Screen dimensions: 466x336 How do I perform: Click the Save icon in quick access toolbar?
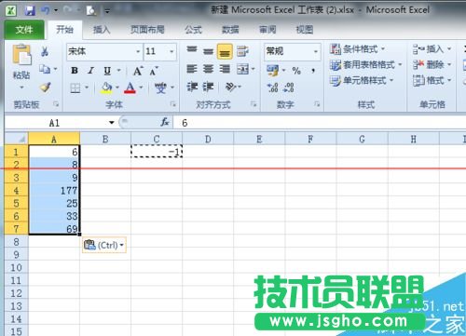pos(30,11)
